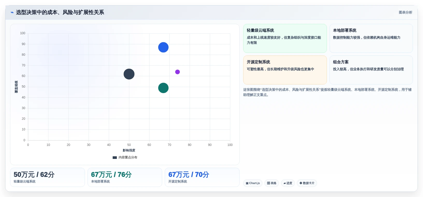This screenshot has height=197, width=423.
Task: Click the page title 选型决策中的成本、风险与扩展性关系
Action: tap(60, 12)
